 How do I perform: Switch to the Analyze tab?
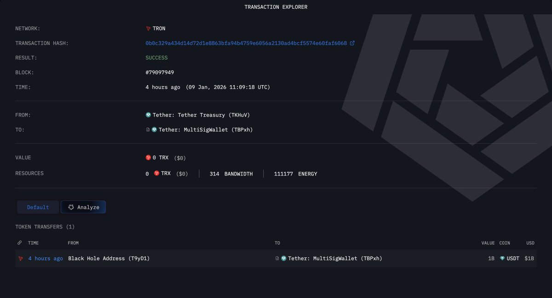pos(83,207)
